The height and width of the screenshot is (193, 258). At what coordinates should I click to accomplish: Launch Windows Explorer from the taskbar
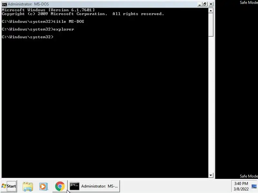[x=28, y=186]
